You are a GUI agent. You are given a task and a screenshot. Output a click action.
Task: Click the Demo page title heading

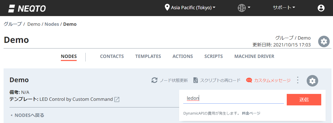16,40
